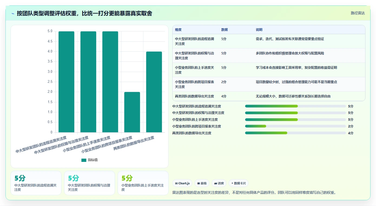Click the progress bar for 跨项目报表关注度
The width and height of the screenshot is (376, 206).
(295, 126)
